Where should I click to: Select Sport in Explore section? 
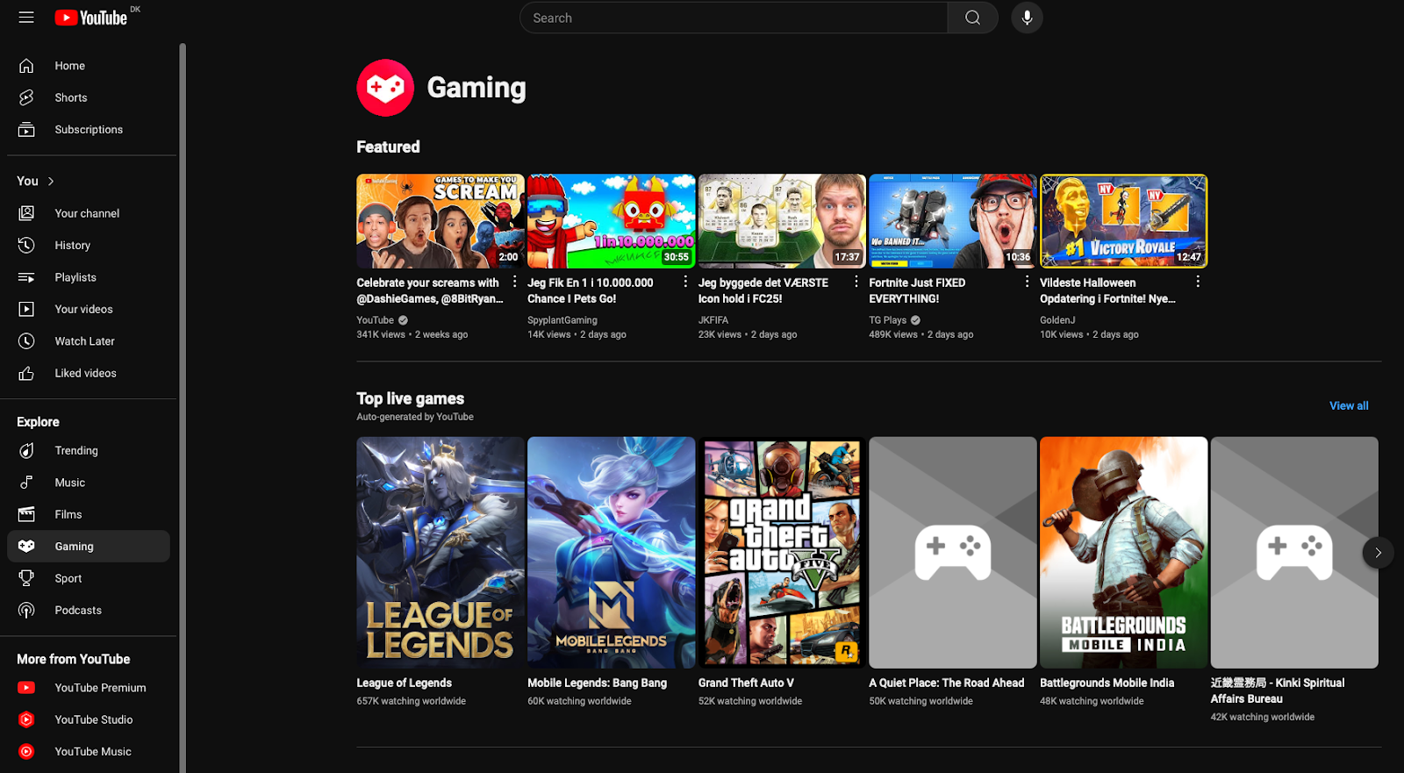pos(88,578)
